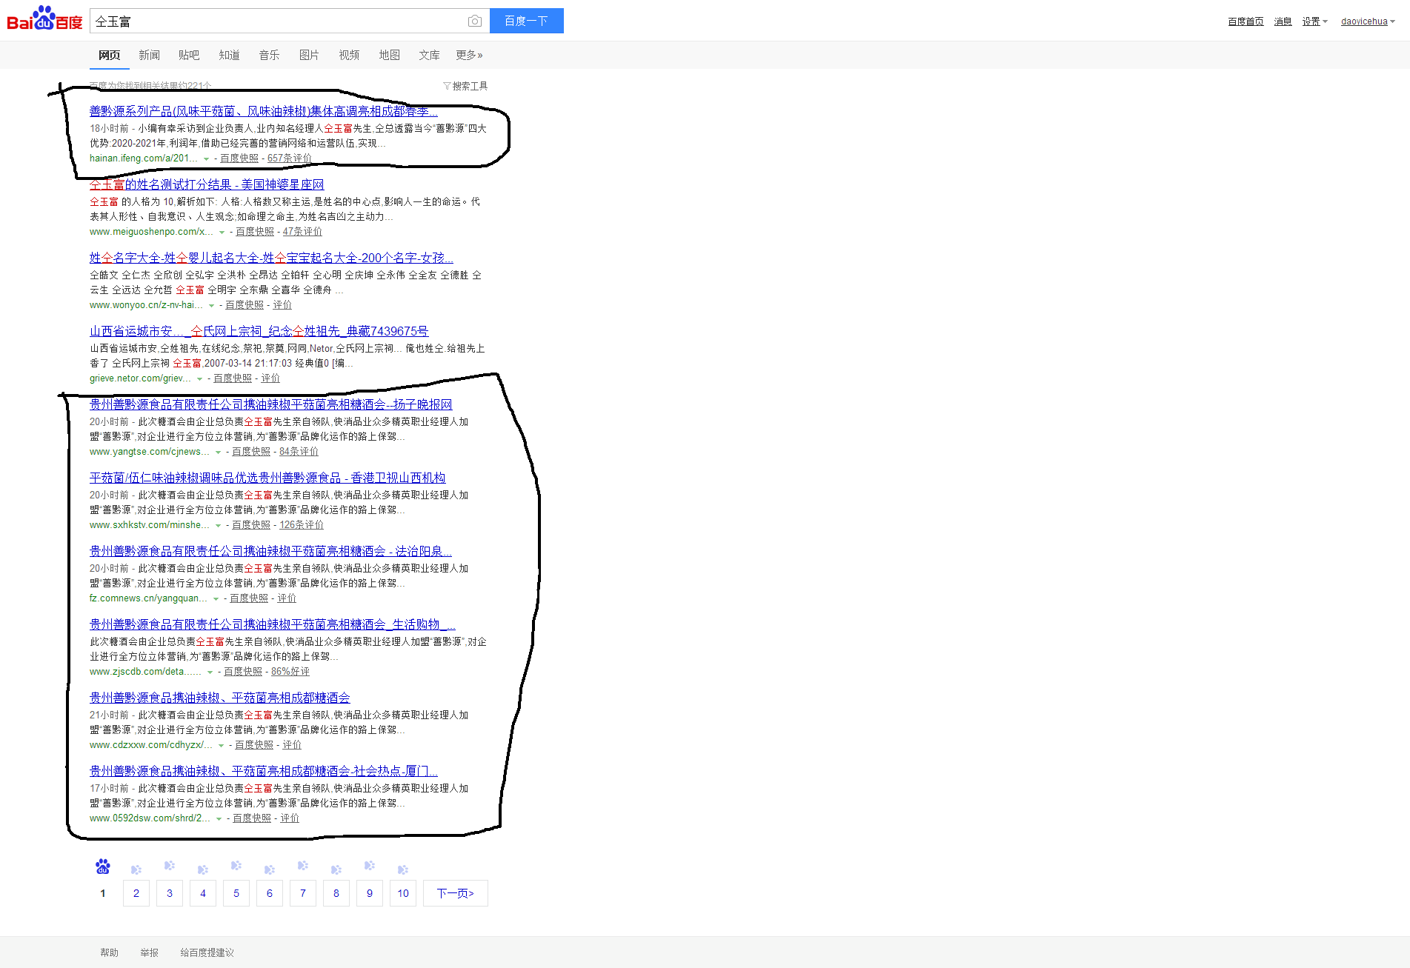Screen dimensions: 1410x968
Task: Open 86%好评 rating link
Action: pyautogui.click(x=290, y=672)
